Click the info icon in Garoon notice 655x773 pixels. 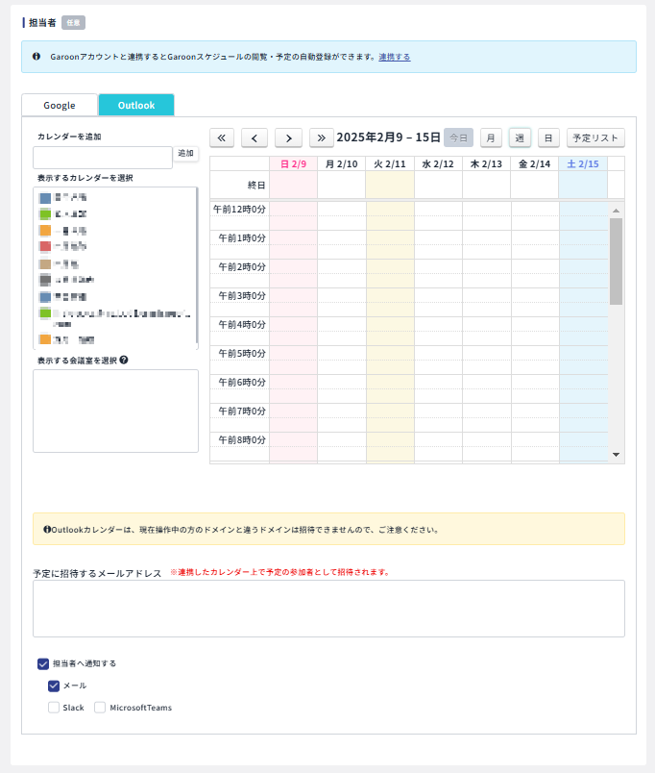point(36,57)
